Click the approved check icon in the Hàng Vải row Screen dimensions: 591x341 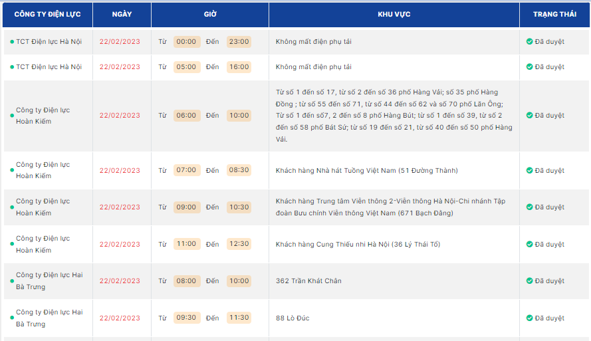(x=529, y=115)
